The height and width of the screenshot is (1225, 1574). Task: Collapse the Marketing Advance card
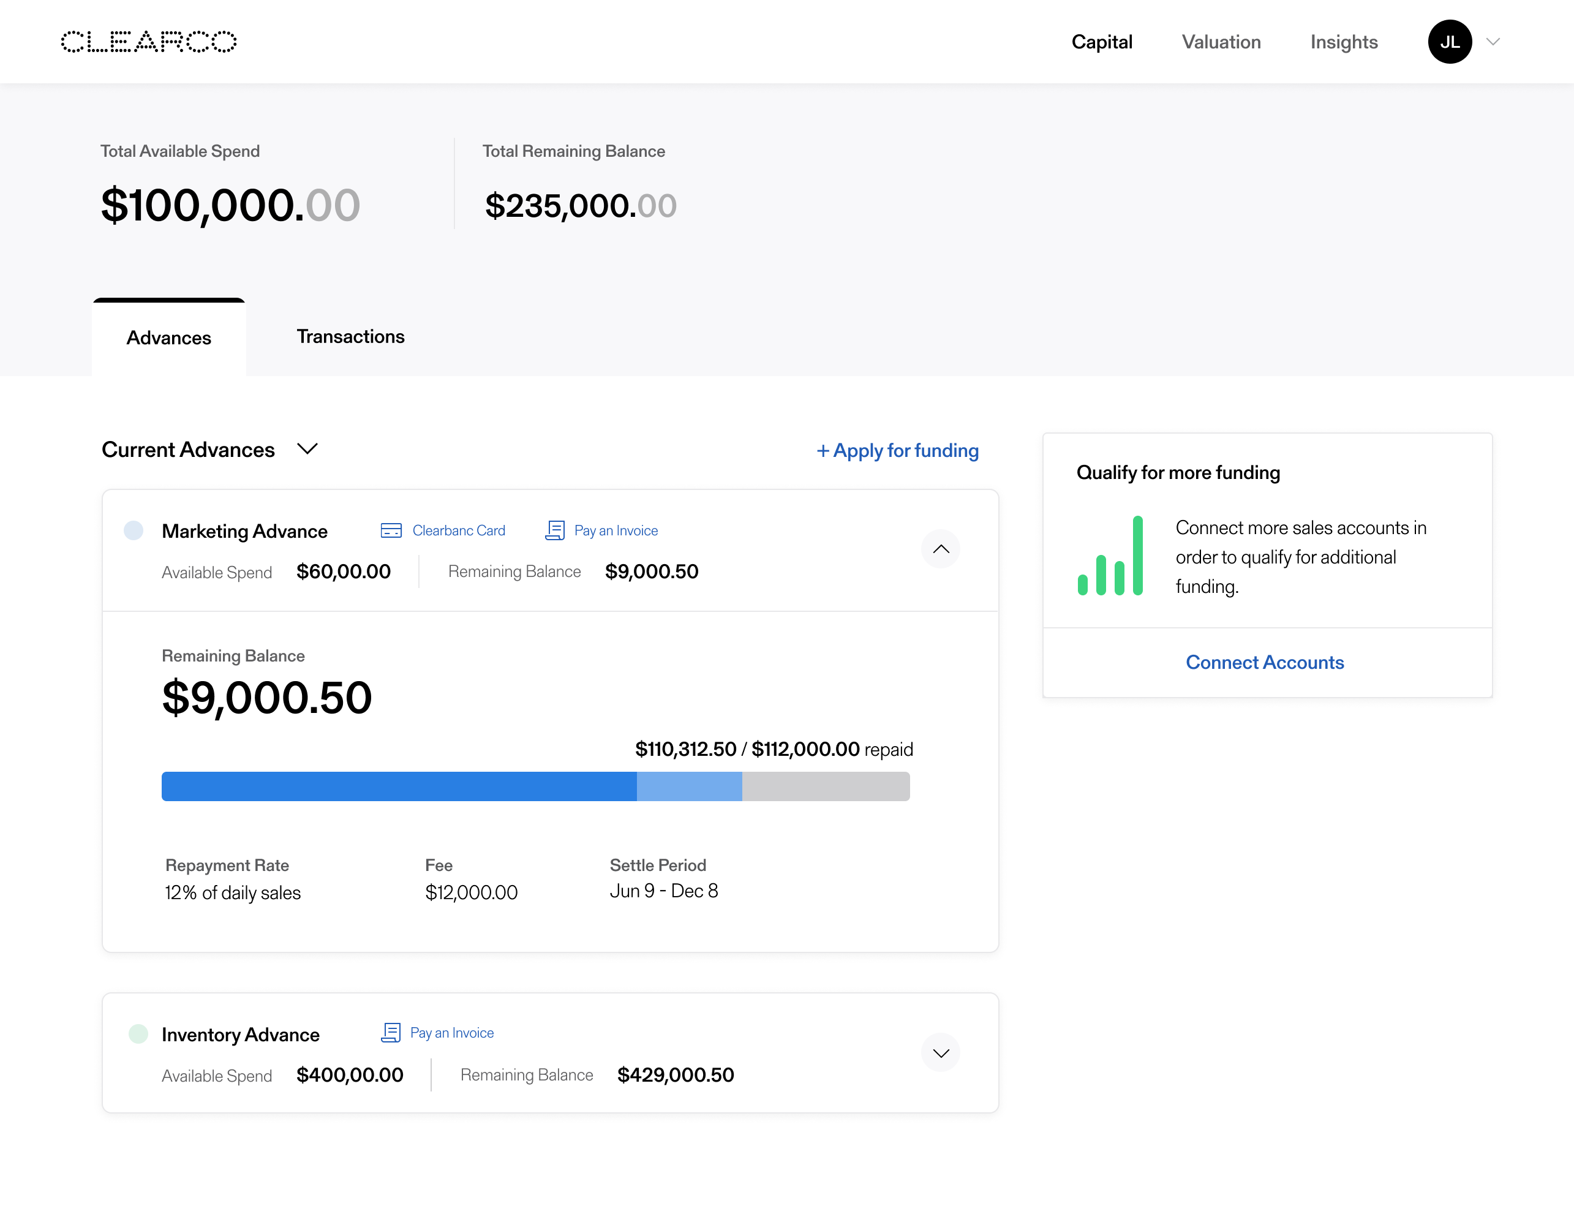(x=941, y=549)
